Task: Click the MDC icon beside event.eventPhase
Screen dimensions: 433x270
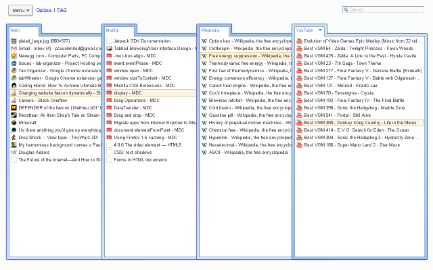Action: coord(110,63)
